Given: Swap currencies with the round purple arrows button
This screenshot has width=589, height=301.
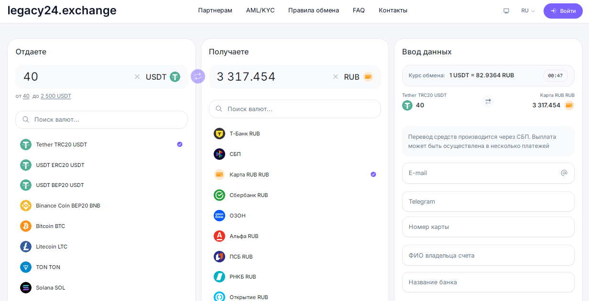Looking at the screenshot, I should [x=198, y=76].
